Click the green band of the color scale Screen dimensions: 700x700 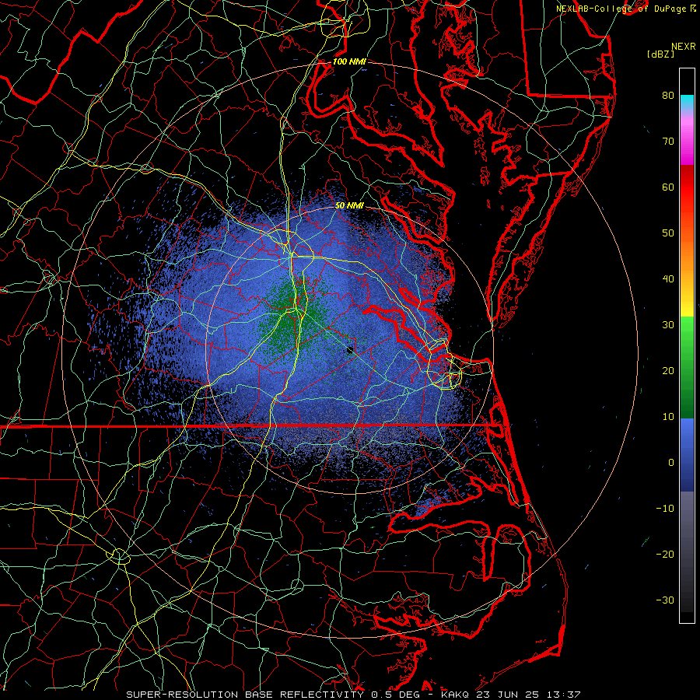[x=687, y=367]
